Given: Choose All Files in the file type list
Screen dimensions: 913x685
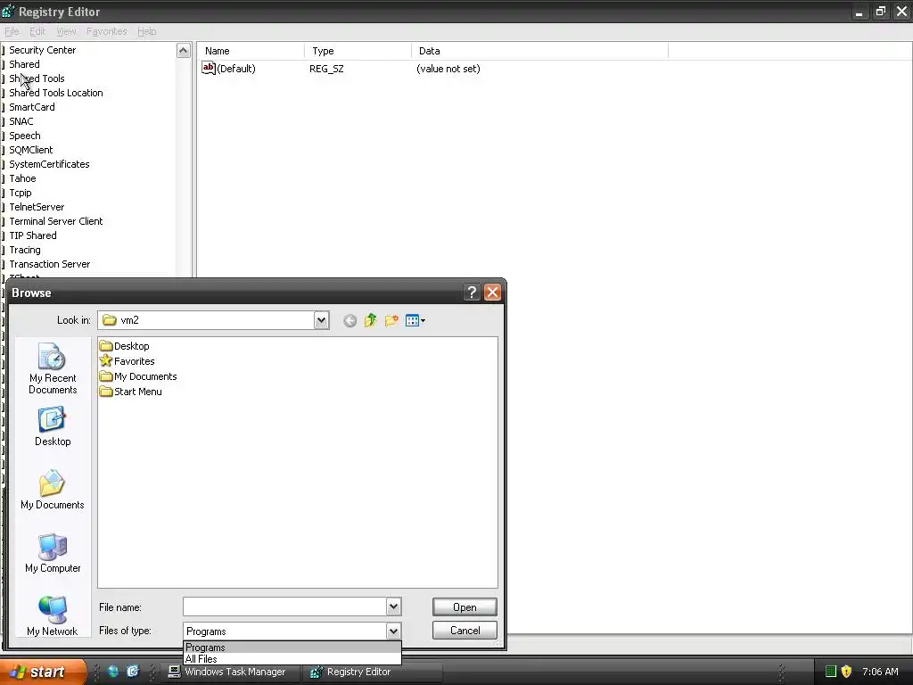Looking at the screenshot, I should pyautogui.click(x=292, y=659).
